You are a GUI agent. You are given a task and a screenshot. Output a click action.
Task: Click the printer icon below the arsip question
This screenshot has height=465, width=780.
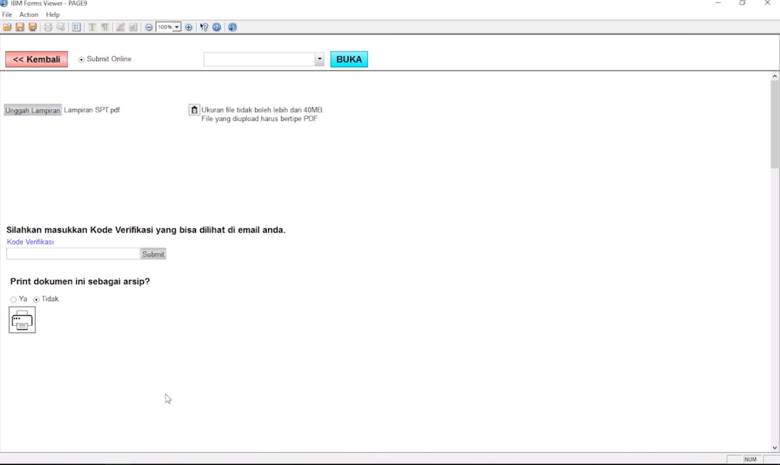[22, 319]
